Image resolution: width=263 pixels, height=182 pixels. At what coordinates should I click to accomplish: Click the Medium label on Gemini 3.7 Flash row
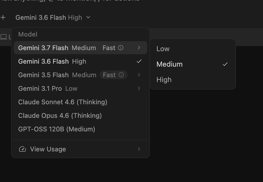pos(84,48)
